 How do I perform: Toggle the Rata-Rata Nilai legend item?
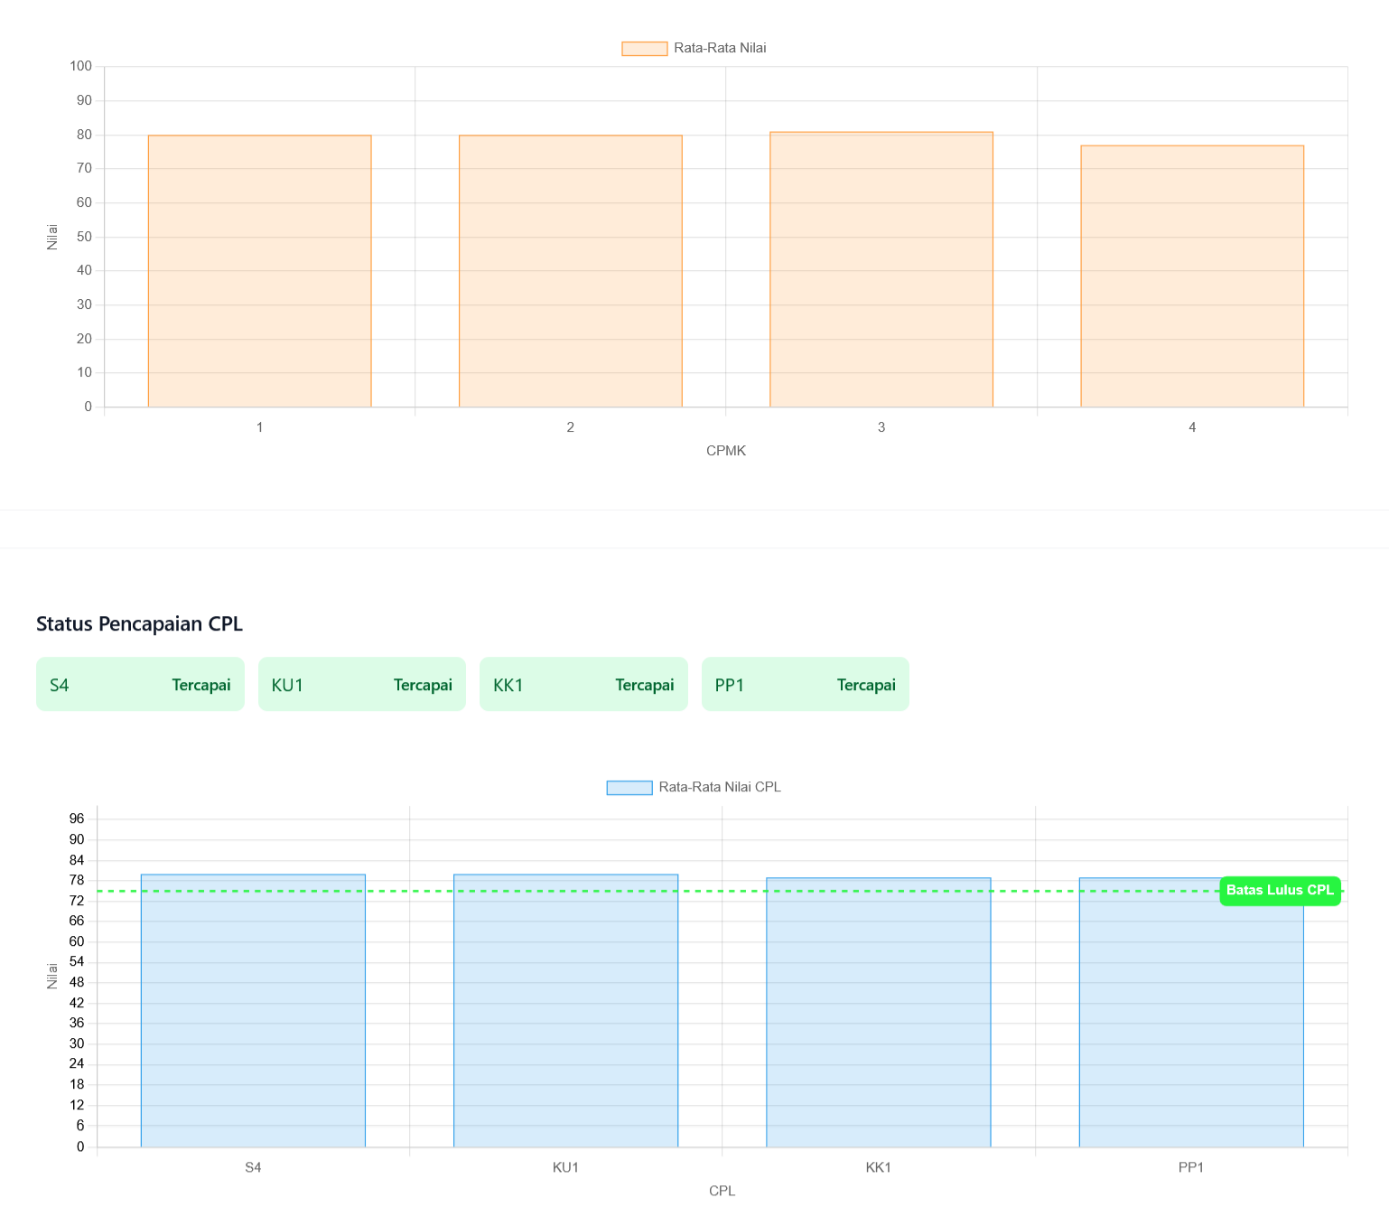[694, 48]
